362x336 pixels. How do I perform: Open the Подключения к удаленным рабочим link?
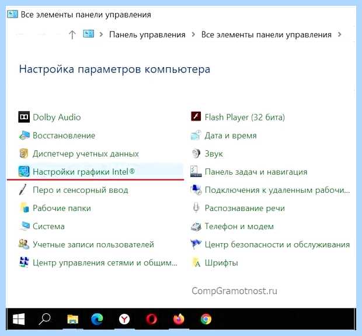click(277, 190)
